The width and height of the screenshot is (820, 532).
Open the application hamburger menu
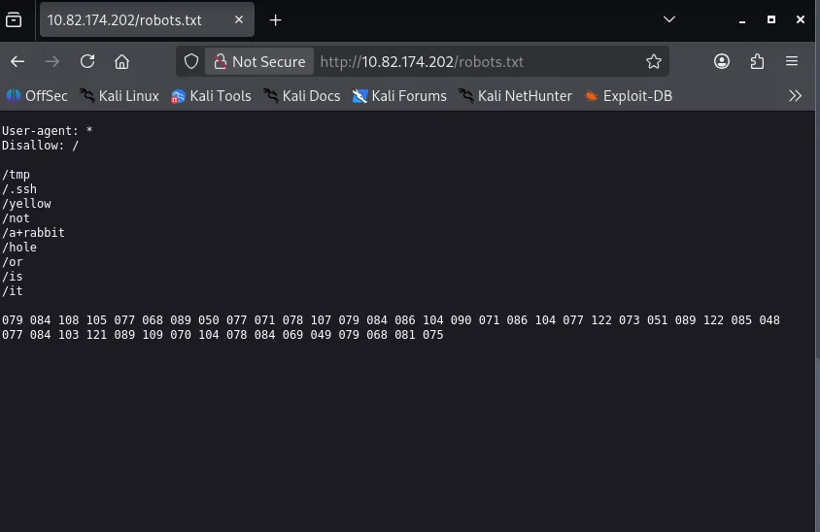click(792, 61)
